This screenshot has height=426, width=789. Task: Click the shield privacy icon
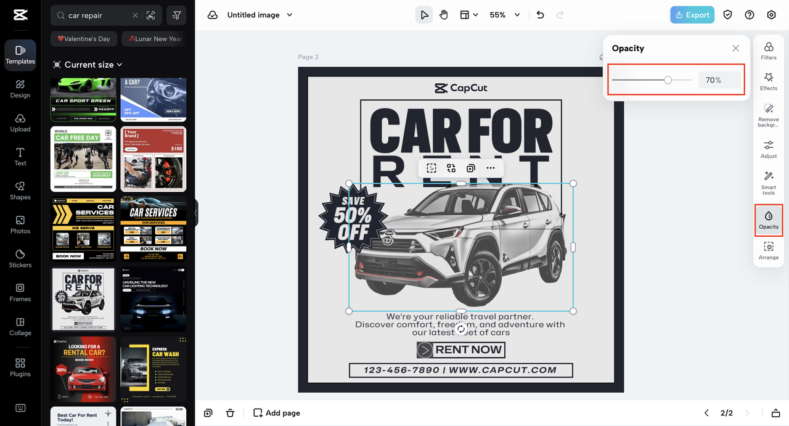(728, 15)
